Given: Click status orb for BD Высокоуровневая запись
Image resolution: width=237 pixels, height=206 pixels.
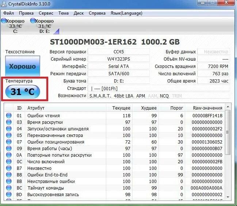Looking at the screenshot, I should point(9,194).
